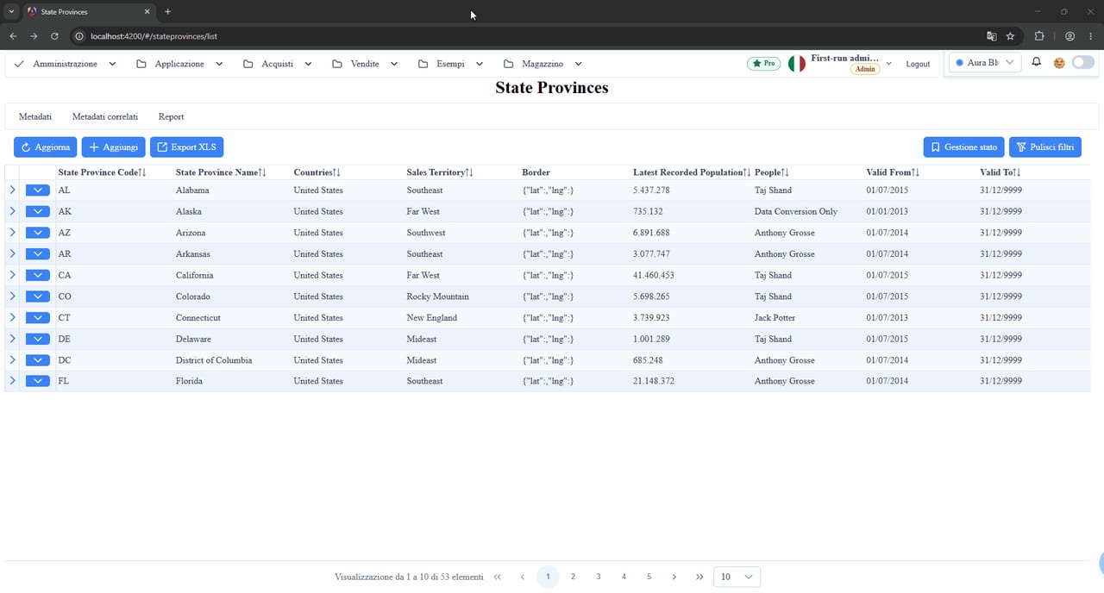Screen dimensions: 1104x593
Task: Click the Aggiungi button
Action: (x=113, y=147)
